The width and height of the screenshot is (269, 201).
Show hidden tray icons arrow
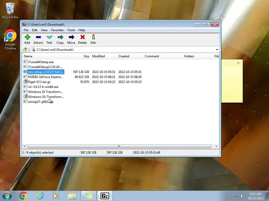click(x=230, y=196)
